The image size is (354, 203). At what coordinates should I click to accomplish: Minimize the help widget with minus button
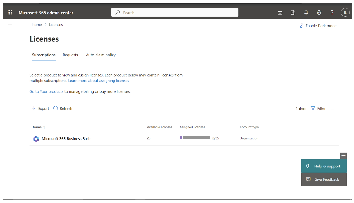pyautogui.click(x=343, y=156)
